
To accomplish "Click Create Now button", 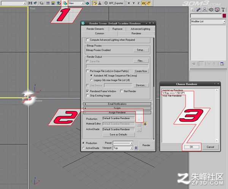I will pyautogui.click(x=141, y=71).
